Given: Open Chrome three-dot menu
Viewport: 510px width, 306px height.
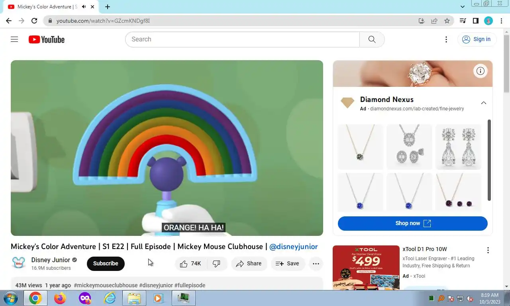Looking at the screenshot, I should (501, 21).
